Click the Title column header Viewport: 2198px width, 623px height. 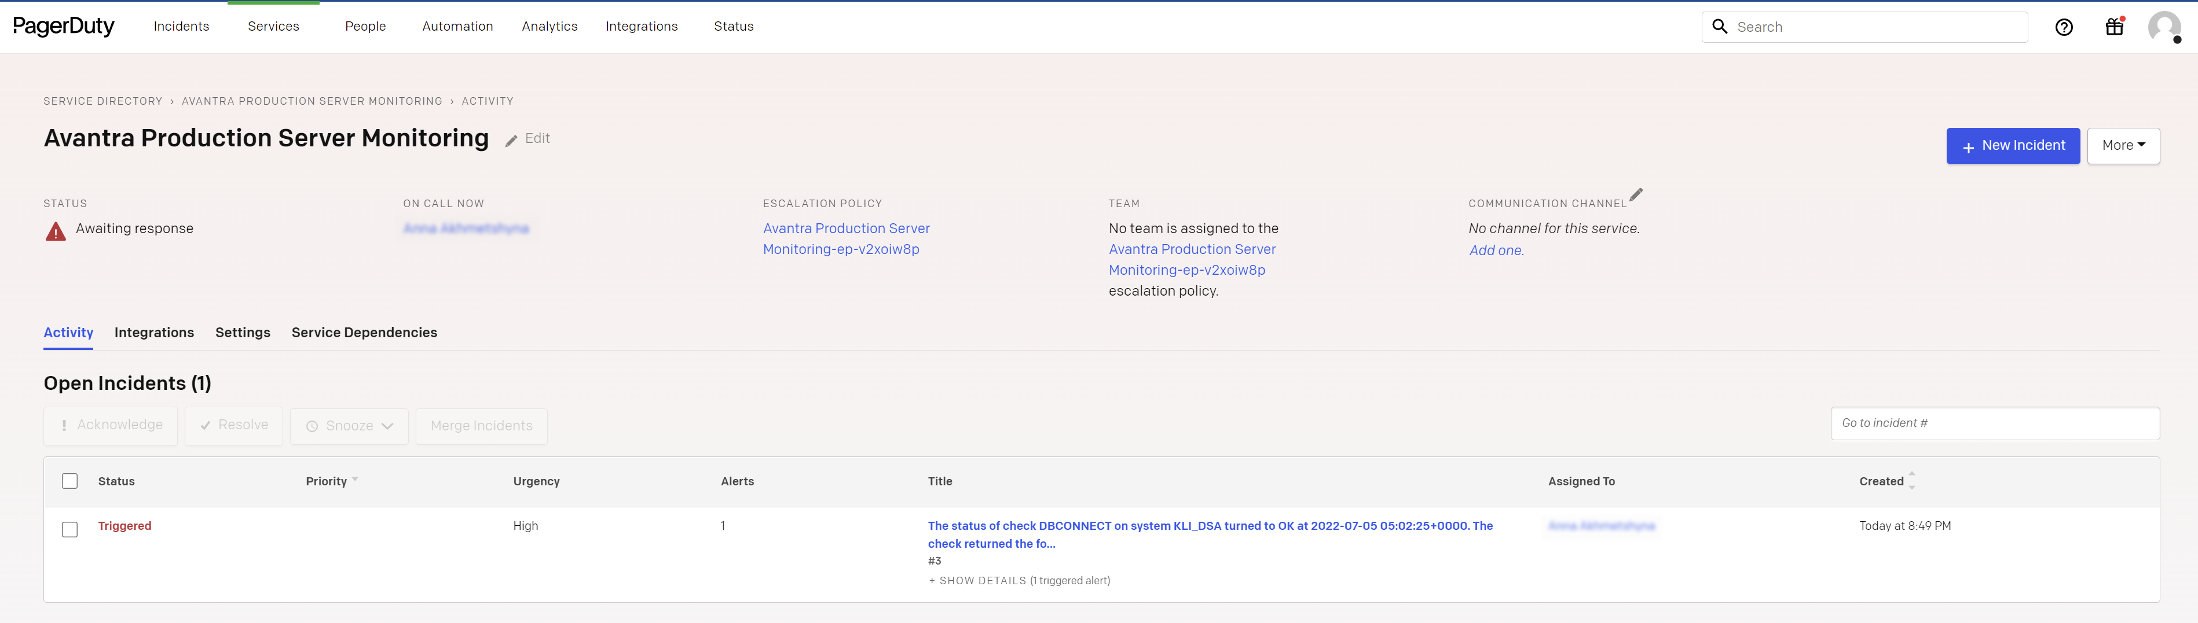940,481
